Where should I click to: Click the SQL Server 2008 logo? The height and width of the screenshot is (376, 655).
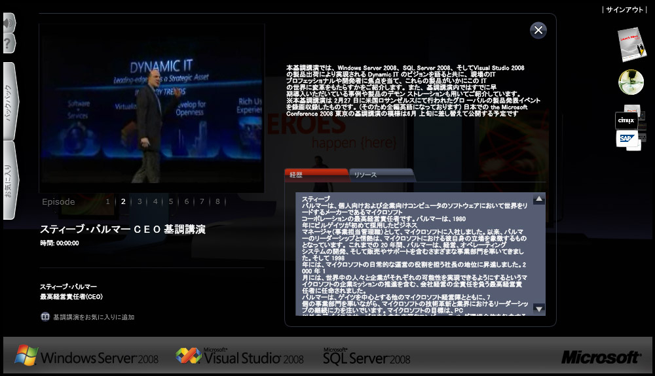(x=366, y=356)
